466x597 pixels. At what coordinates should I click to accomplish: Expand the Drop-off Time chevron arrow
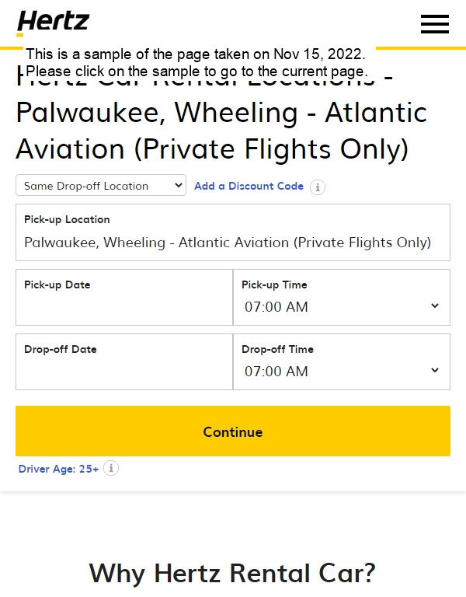pos(435,370)
